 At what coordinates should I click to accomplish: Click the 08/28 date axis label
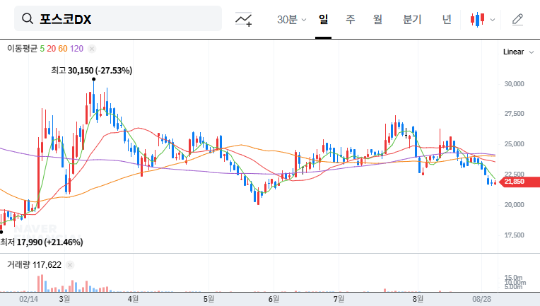point(481,299)
